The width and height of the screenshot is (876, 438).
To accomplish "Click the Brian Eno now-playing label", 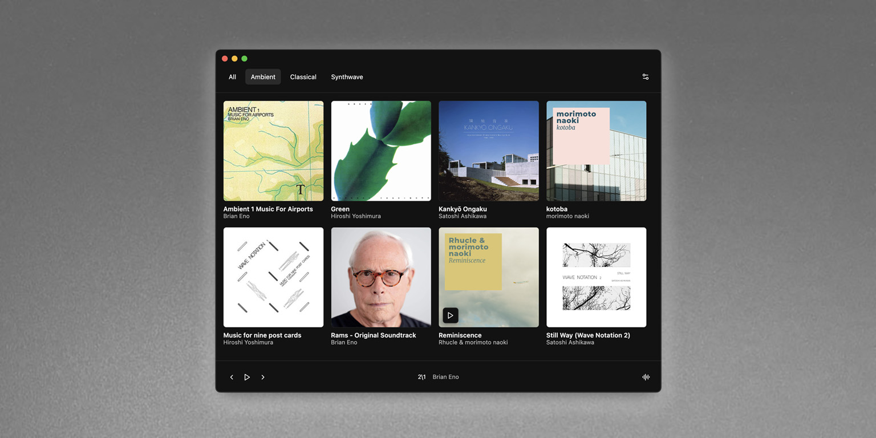I will point(445,377).
